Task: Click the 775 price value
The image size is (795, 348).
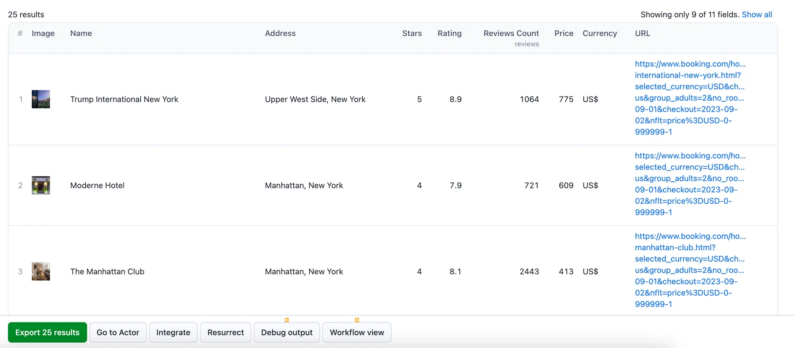Action: pyautogui.click(x=566, y=99)
